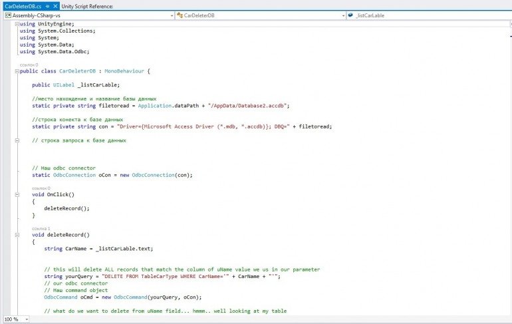The width and height of the screenshot is (512, 324).
Task: Open the Assembly-CSharp-vs project dropdown
Action: [171, 15]
